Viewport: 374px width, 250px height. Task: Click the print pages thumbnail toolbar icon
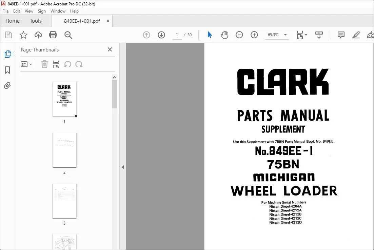coord(56,64)
